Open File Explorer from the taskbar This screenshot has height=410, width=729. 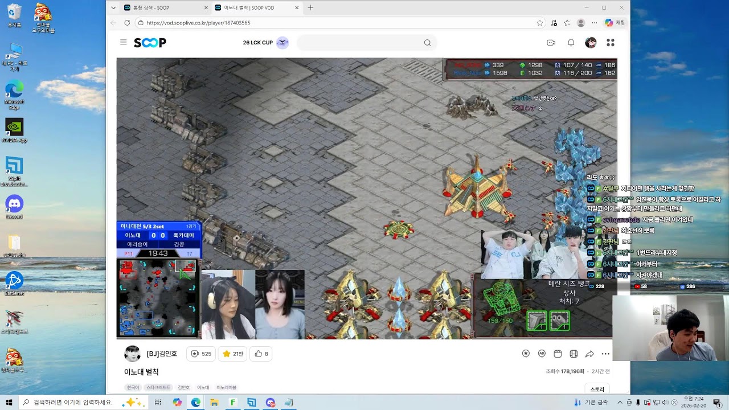click(x=214, y=402)
